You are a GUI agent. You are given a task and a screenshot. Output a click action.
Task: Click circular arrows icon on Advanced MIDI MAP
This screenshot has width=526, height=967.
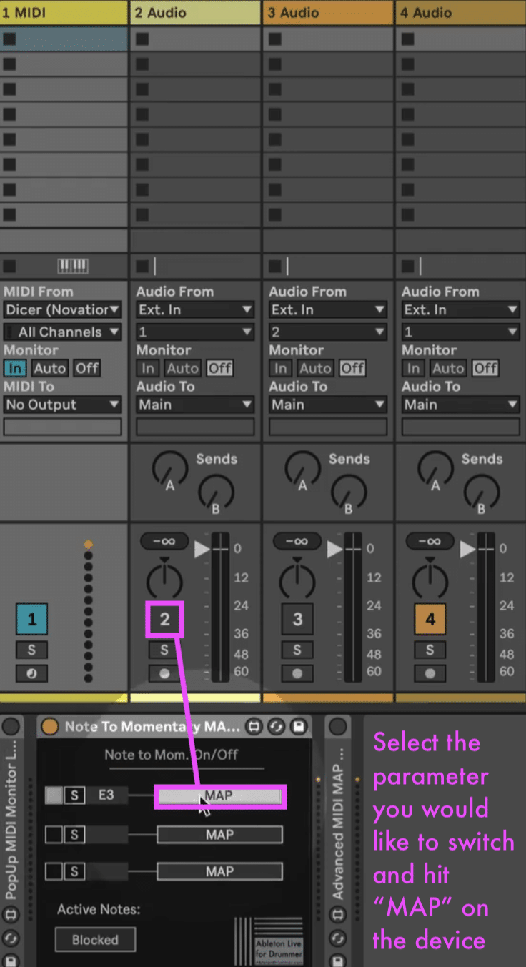click(337, 938)
